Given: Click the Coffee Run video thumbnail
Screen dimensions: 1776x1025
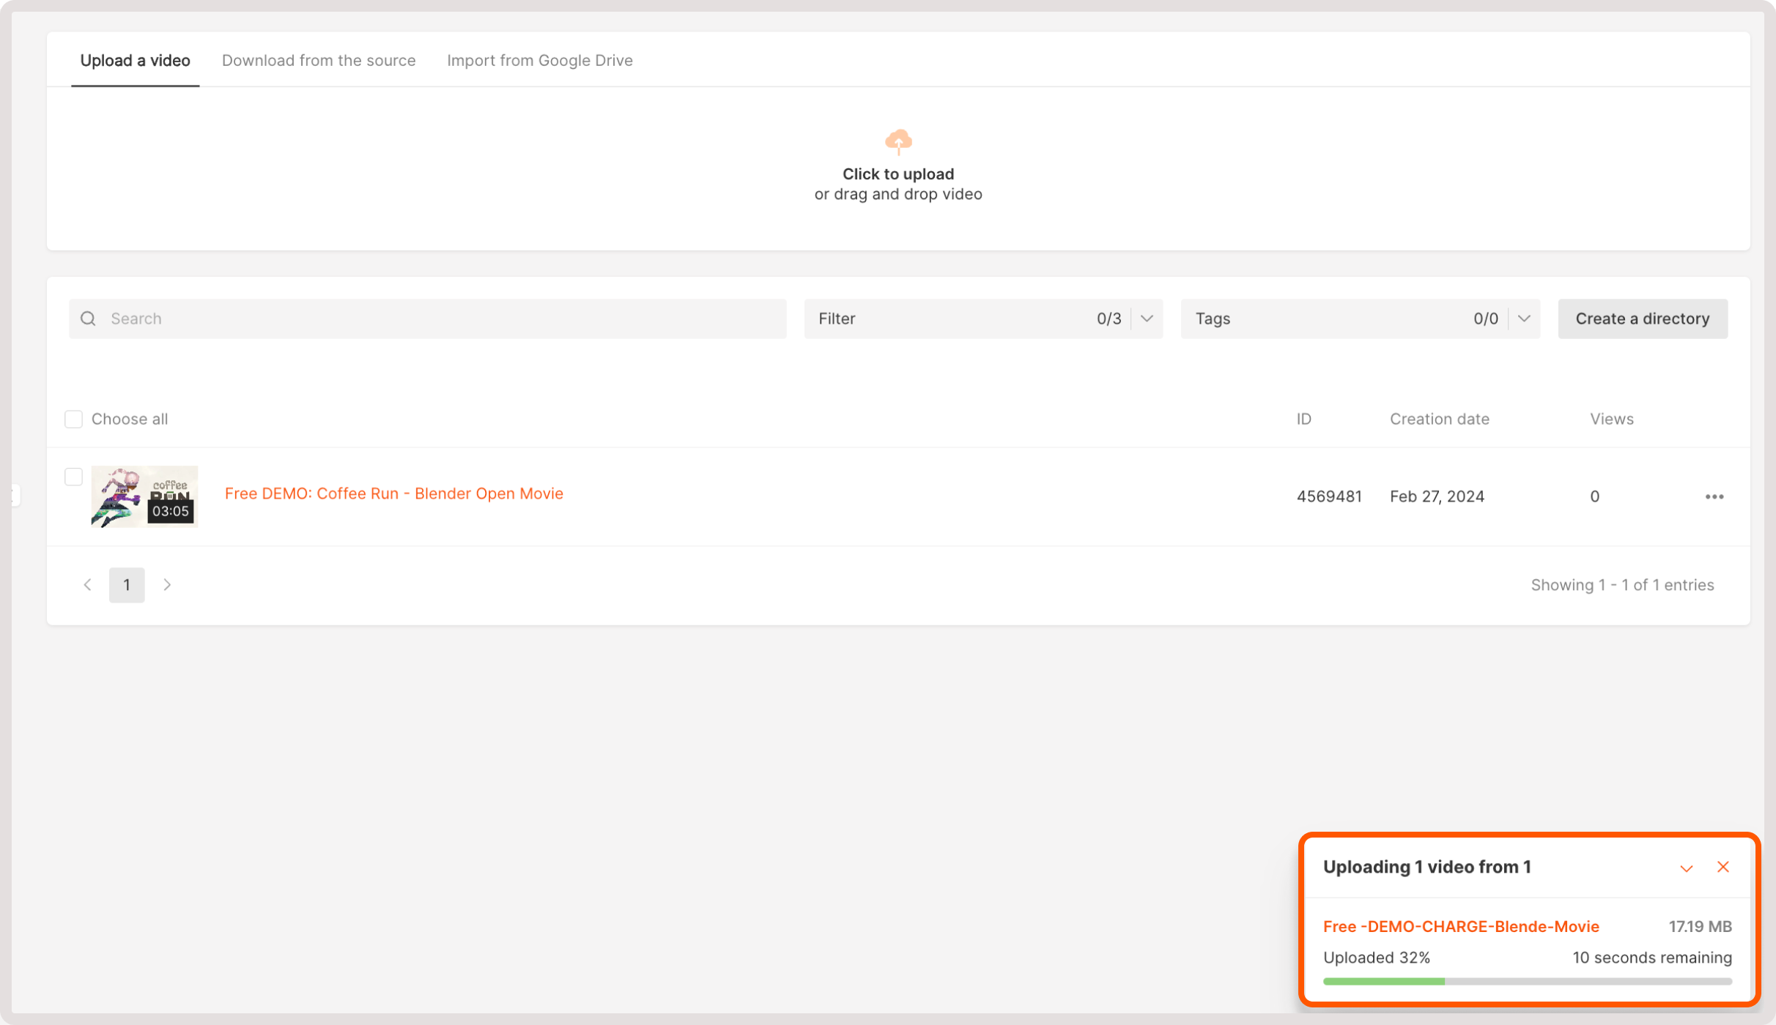Looking at the screenshot, I should click(144, 496).
